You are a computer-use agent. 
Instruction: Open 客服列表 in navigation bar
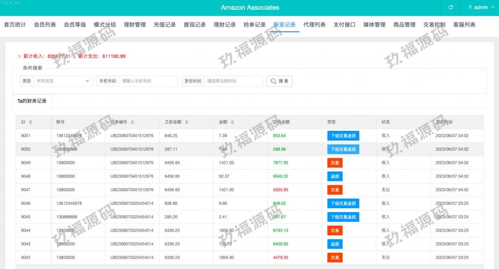pyautogui.click(x=464, y=25)
